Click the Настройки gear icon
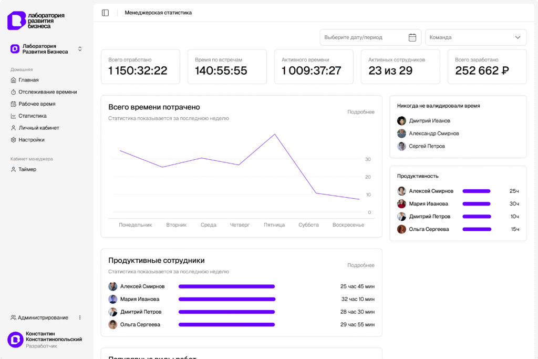 click(x=14, y=140)
